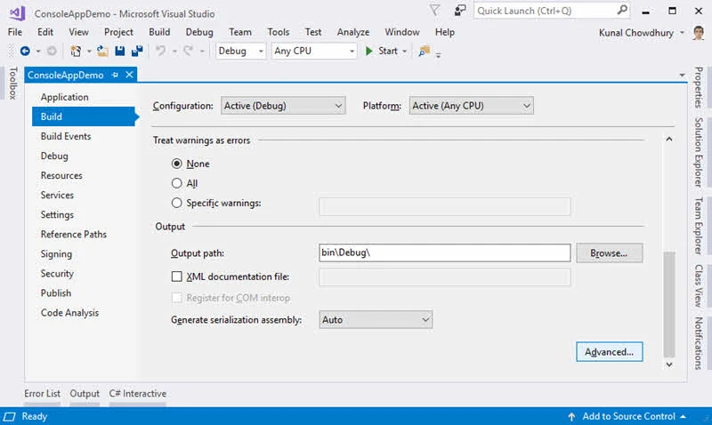The image size is (712, 425).
Task: Open the Solution Explorer side tab
Action: (x=699, y=152)
